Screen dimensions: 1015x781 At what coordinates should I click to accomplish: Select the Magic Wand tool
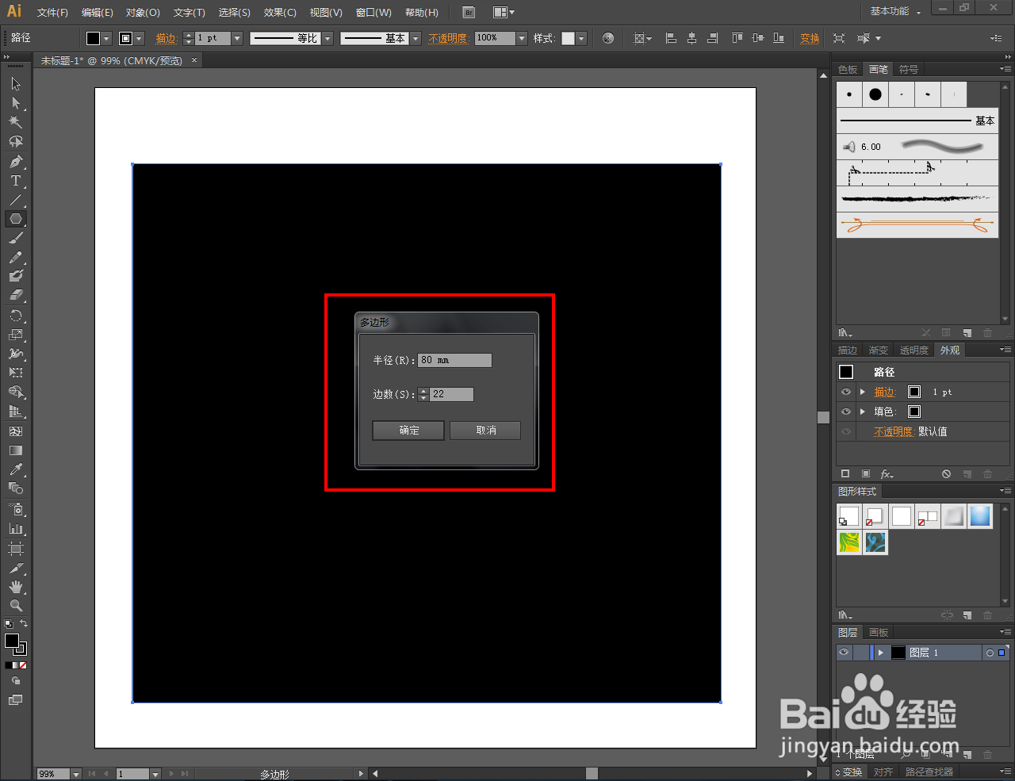coord(16,122)
